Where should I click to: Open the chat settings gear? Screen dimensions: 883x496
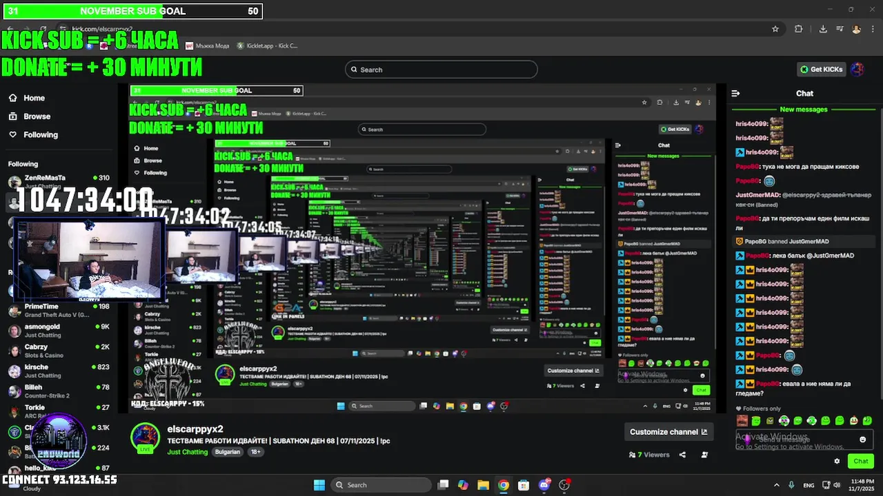click(x=837, y=462)
